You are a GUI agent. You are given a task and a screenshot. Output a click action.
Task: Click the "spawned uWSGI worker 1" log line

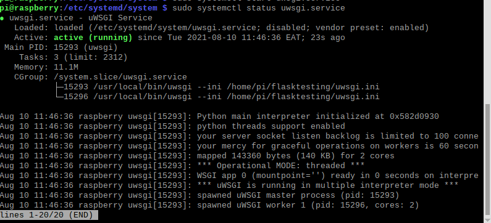click(x=209, y=206)
